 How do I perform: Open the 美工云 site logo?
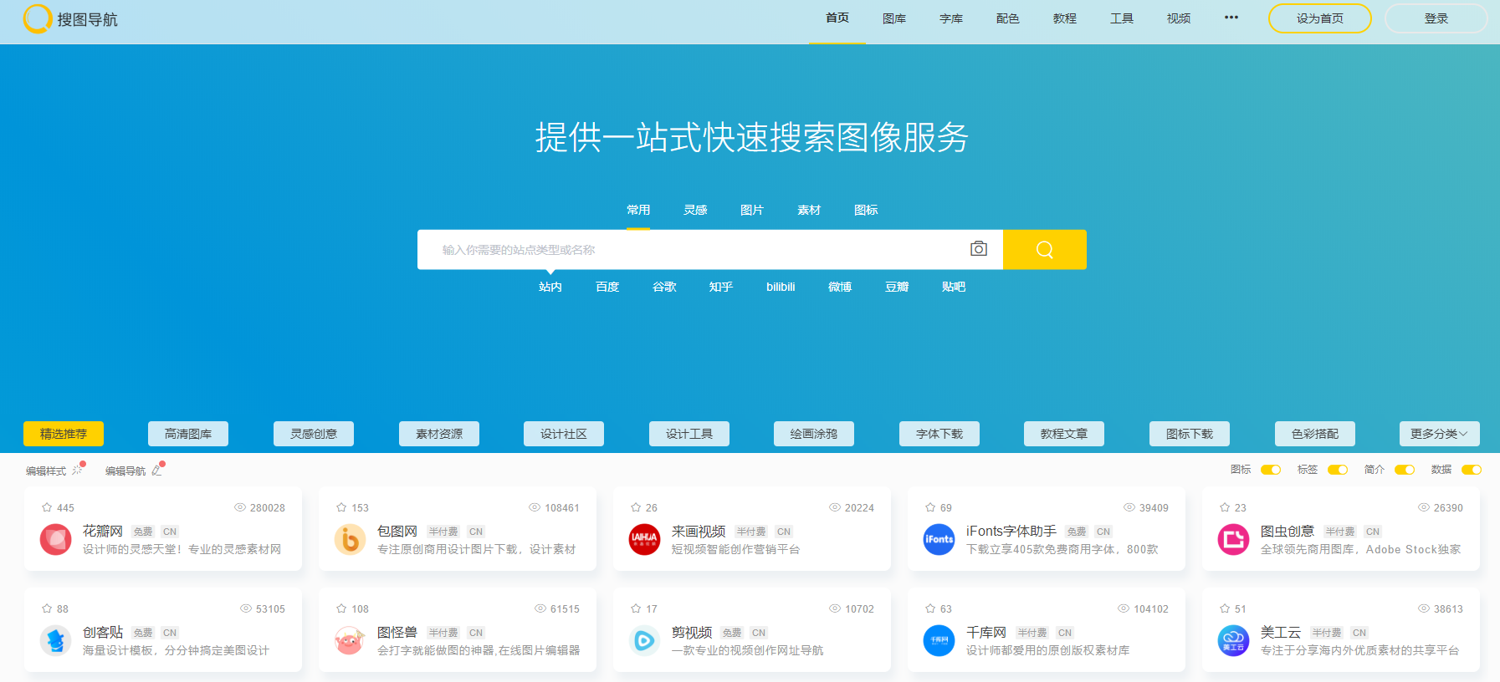point(1234,640)
